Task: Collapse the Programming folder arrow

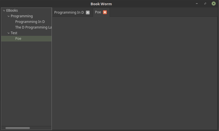Action: pyautogui.click(x=9, y=16)
